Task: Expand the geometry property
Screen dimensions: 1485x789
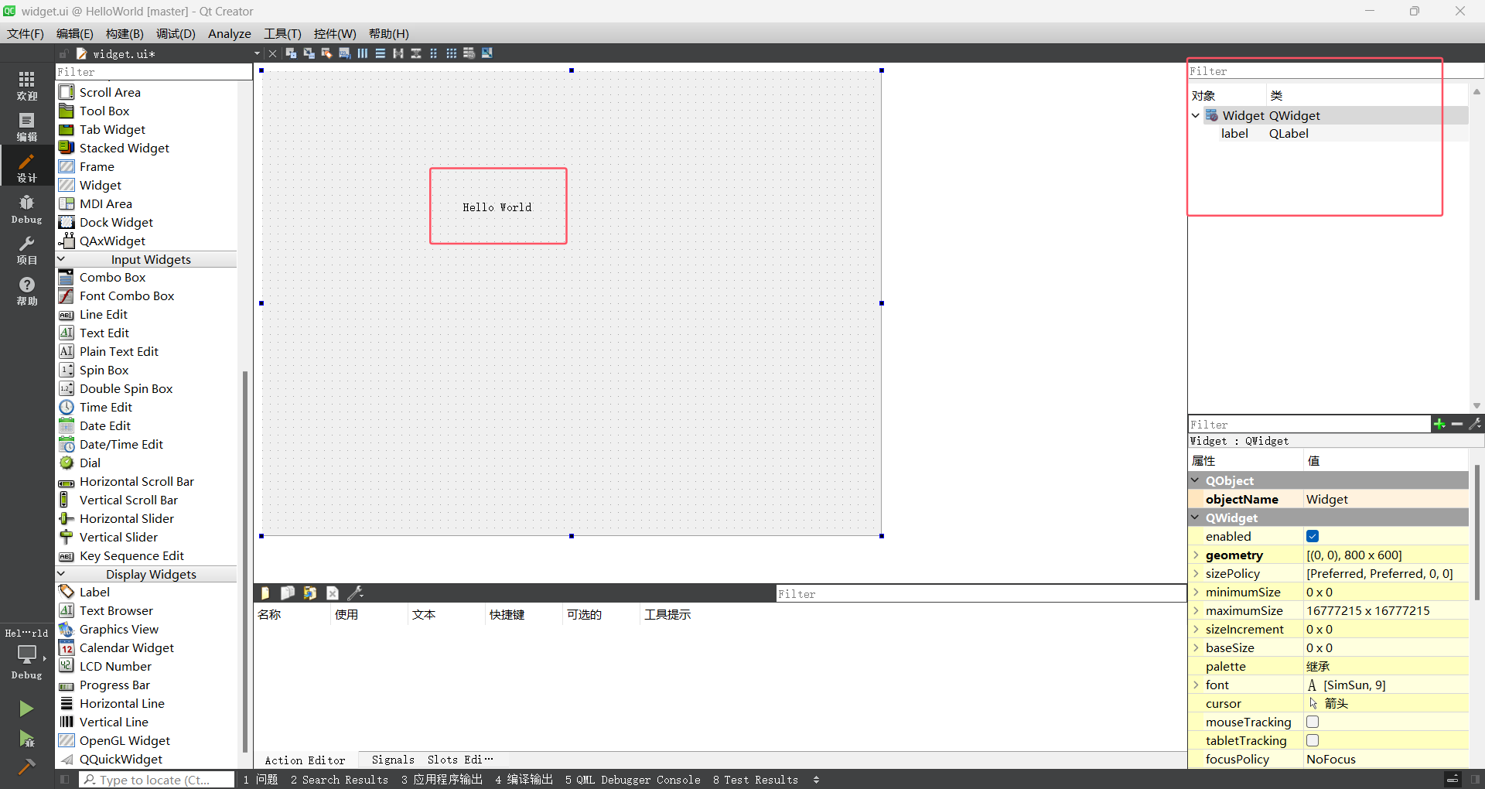Action: pyautogui.click(x=1196, y=555)
